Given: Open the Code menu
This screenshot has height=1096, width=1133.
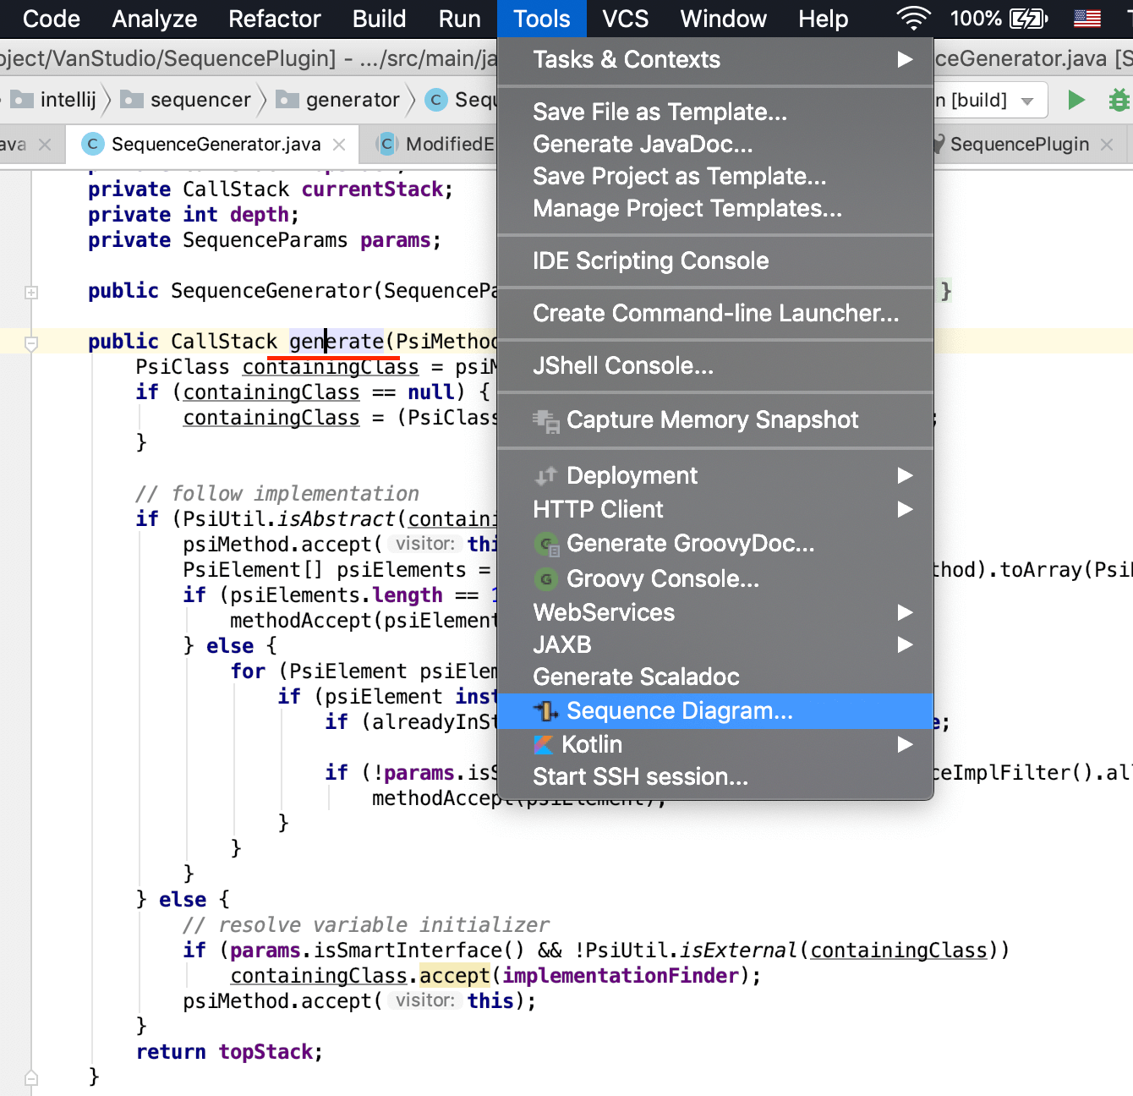Looking at the screenshot, I should tap(51, 19).
